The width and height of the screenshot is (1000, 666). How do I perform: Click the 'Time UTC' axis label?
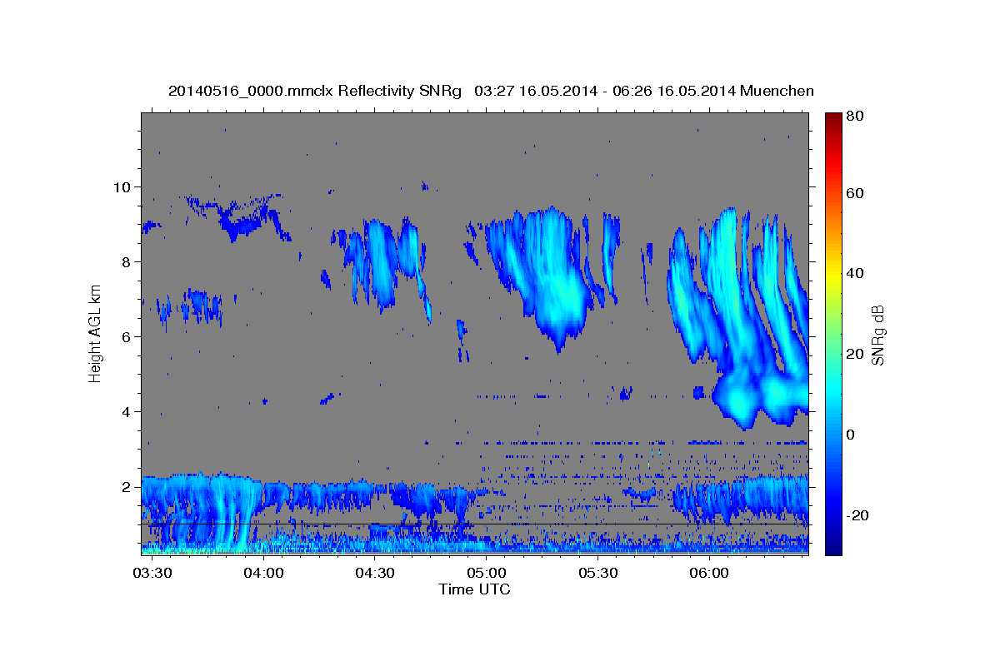[474, 589]
